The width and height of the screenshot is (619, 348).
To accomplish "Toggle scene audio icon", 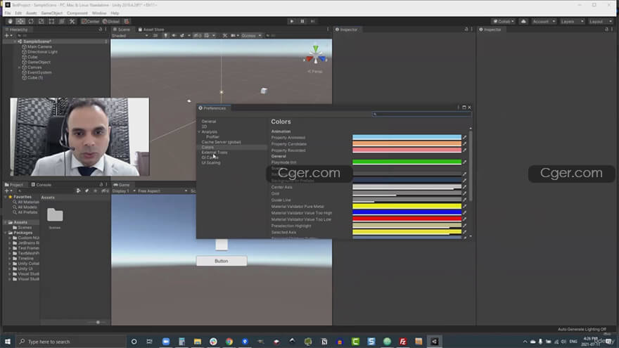I will pyautogui.click(x=174, y=36).
